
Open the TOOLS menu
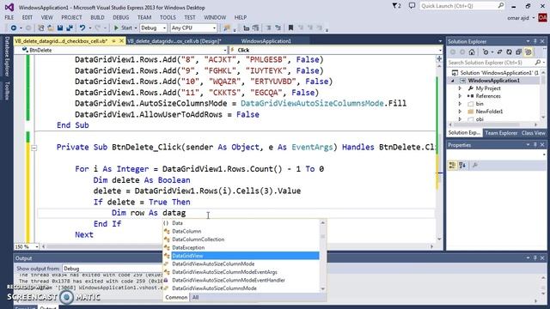pyautogui.click(x=168, y=17)
